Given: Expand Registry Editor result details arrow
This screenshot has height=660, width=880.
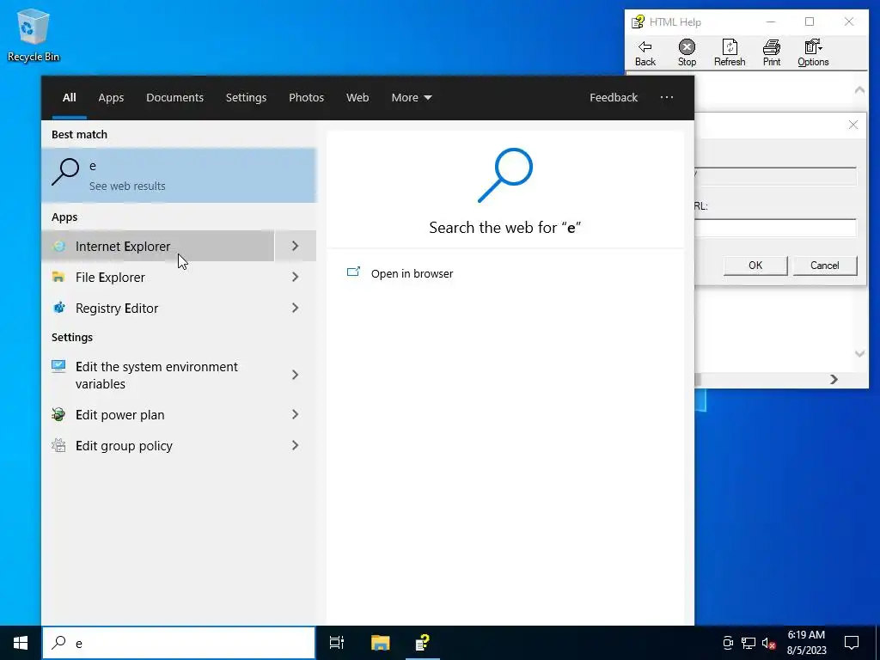Looking at the screenshot, I should click(x=296, y=308).
